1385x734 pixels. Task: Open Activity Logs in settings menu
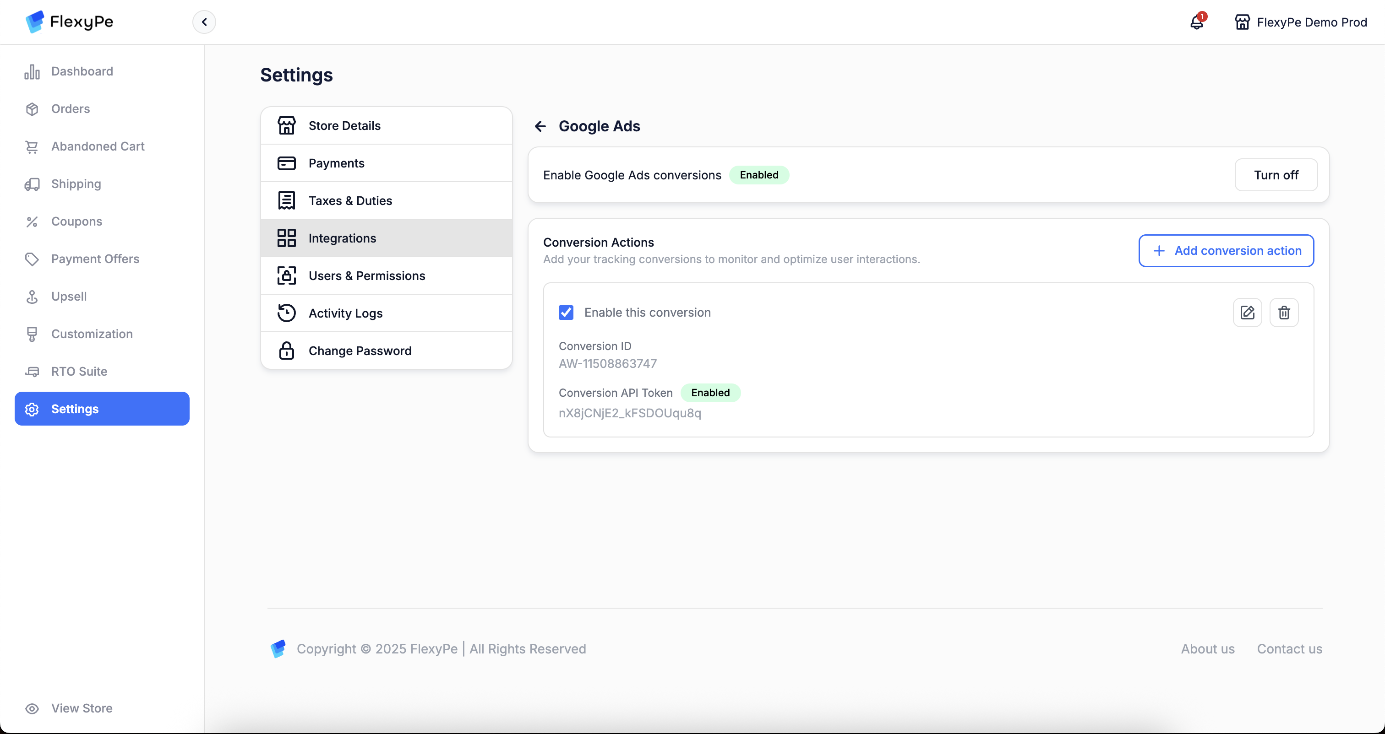tap(345, 313)
